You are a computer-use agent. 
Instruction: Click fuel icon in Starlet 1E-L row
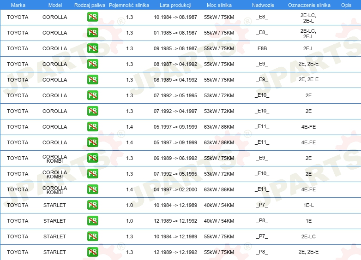[92, 205]
